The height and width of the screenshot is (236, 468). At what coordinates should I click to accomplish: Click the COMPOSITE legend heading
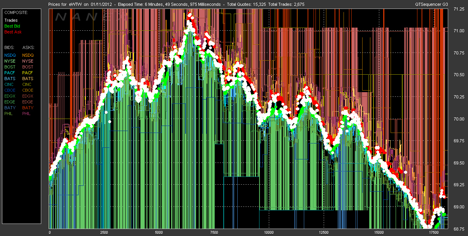[x=16, y=12]
